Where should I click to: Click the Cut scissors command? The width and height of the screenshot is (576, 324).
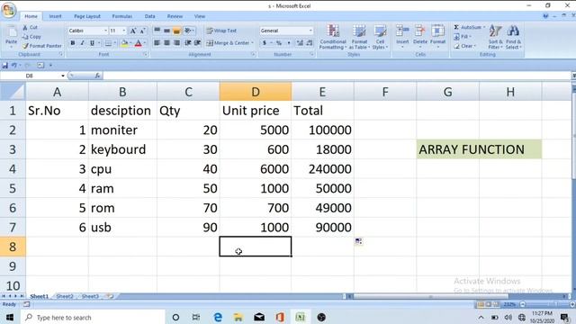30,28
